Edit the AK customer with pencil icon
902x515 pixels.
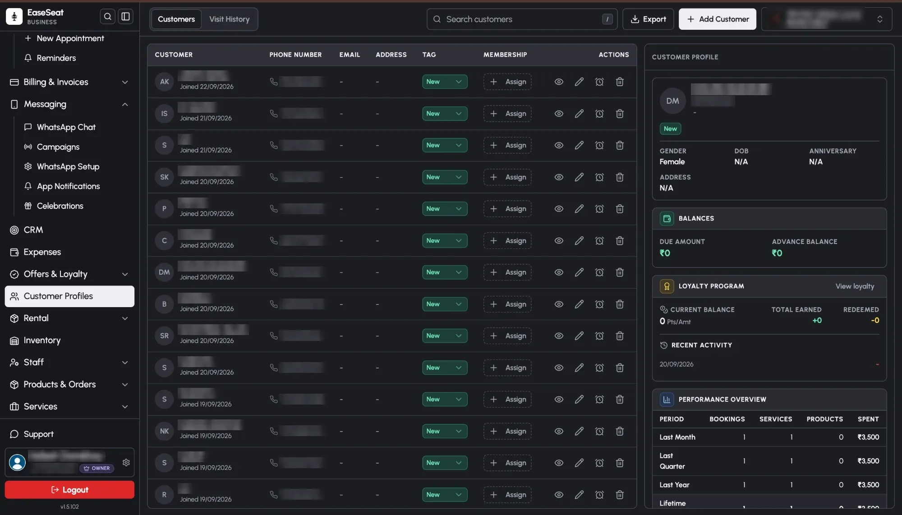(579, 82)
